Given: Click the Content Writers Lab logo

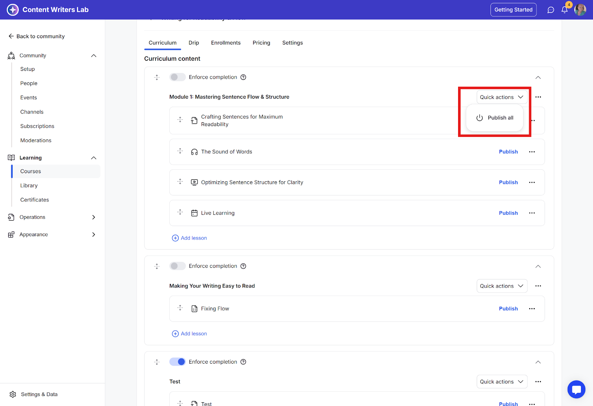Looking at the screenshot, I should [13, 10].
